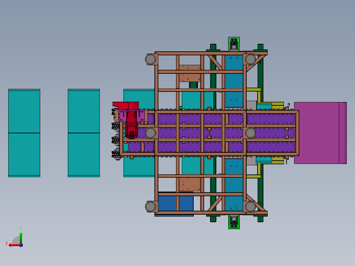Select the green motor bracket at the bottom of the frame
Screen dimensions: 355x266
(x=234, y=222)
